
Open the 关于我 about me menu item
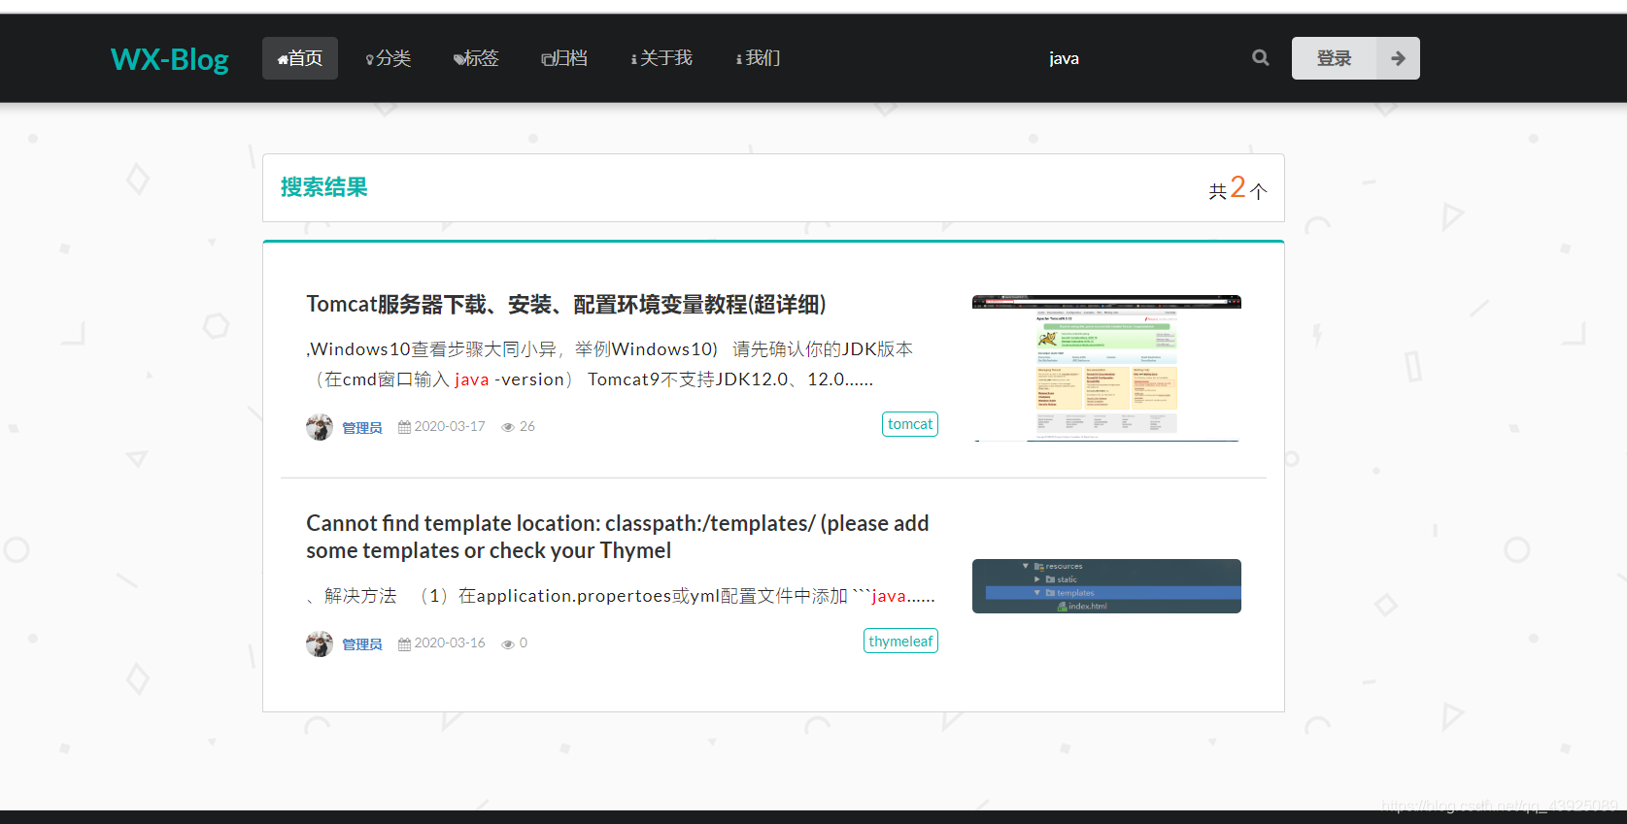click(x=661, y=58)
